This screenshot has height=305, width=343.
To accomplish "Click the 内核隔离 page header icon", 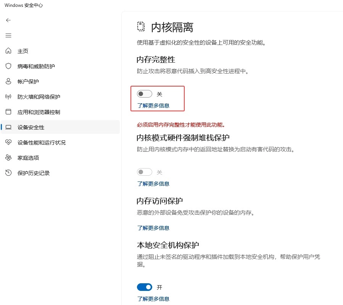I will (x=141, y=27).
